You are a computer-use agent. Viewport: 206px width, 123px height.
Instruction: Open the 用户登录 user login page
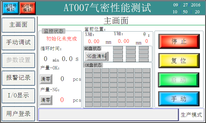coord(18,114)
